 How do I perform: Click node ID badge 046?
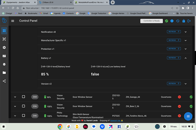tap(35, 116)
